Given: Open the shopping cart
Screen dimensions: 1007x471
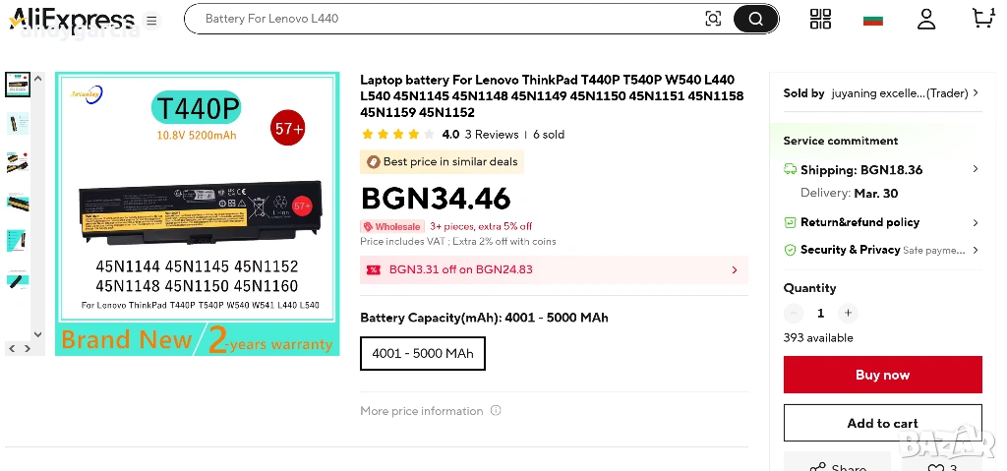Looking at the screenshot, I should 981,18.
